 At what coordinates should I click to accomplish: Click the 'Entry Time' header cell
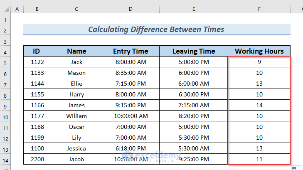click(x=131, y=52)
